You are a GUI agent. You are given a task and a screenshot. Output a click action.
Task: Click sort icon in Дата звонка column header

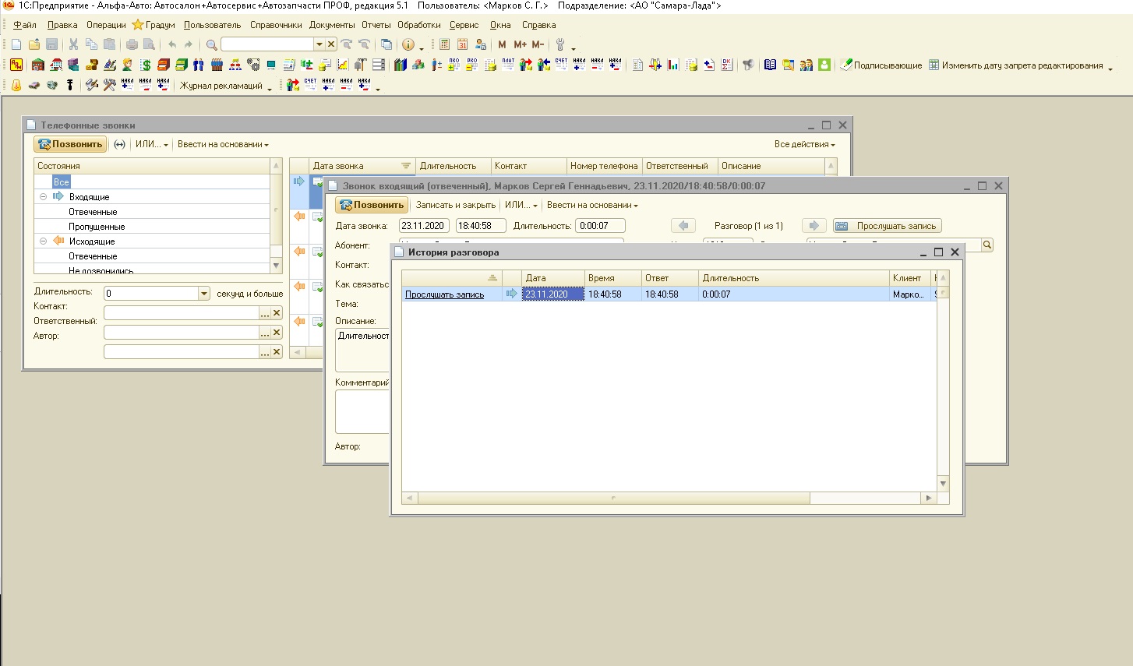pos(406,166)
